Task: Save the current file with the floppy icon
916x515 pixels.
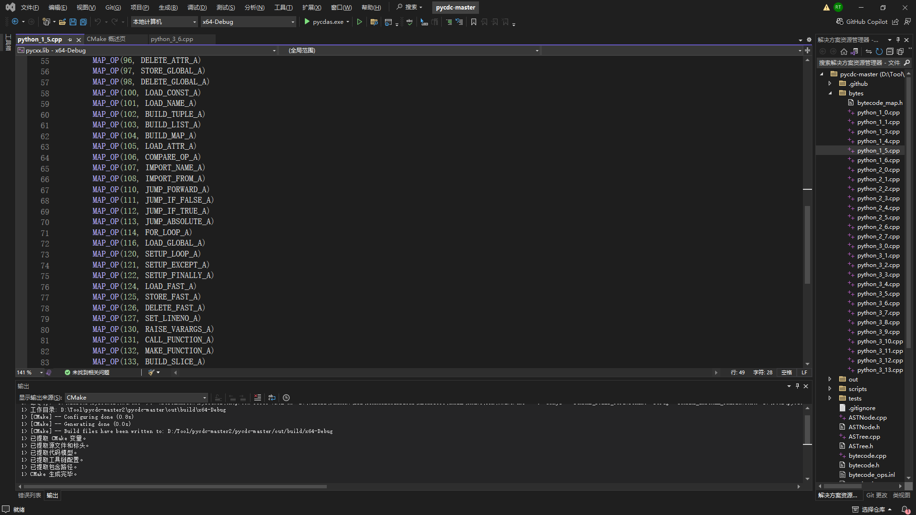Action: [x=73, y=22]
